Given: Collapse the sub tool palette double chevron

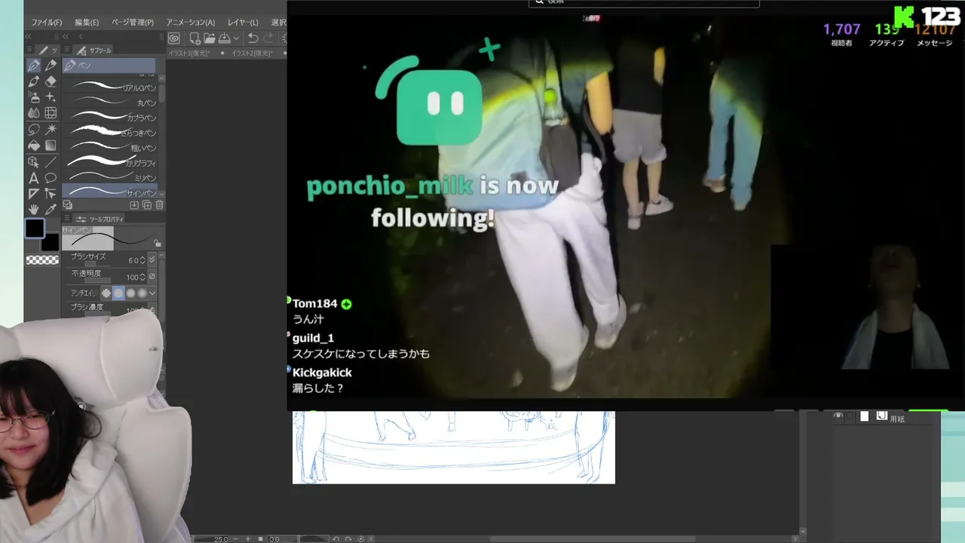Looking at the screenshot, I should tap(66, 36).
